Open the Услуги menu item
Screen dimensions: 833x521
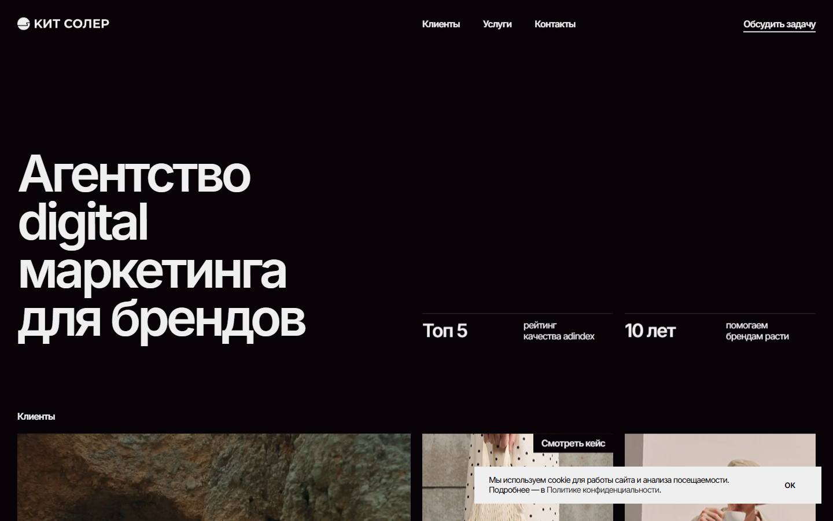tap(497, 24)
